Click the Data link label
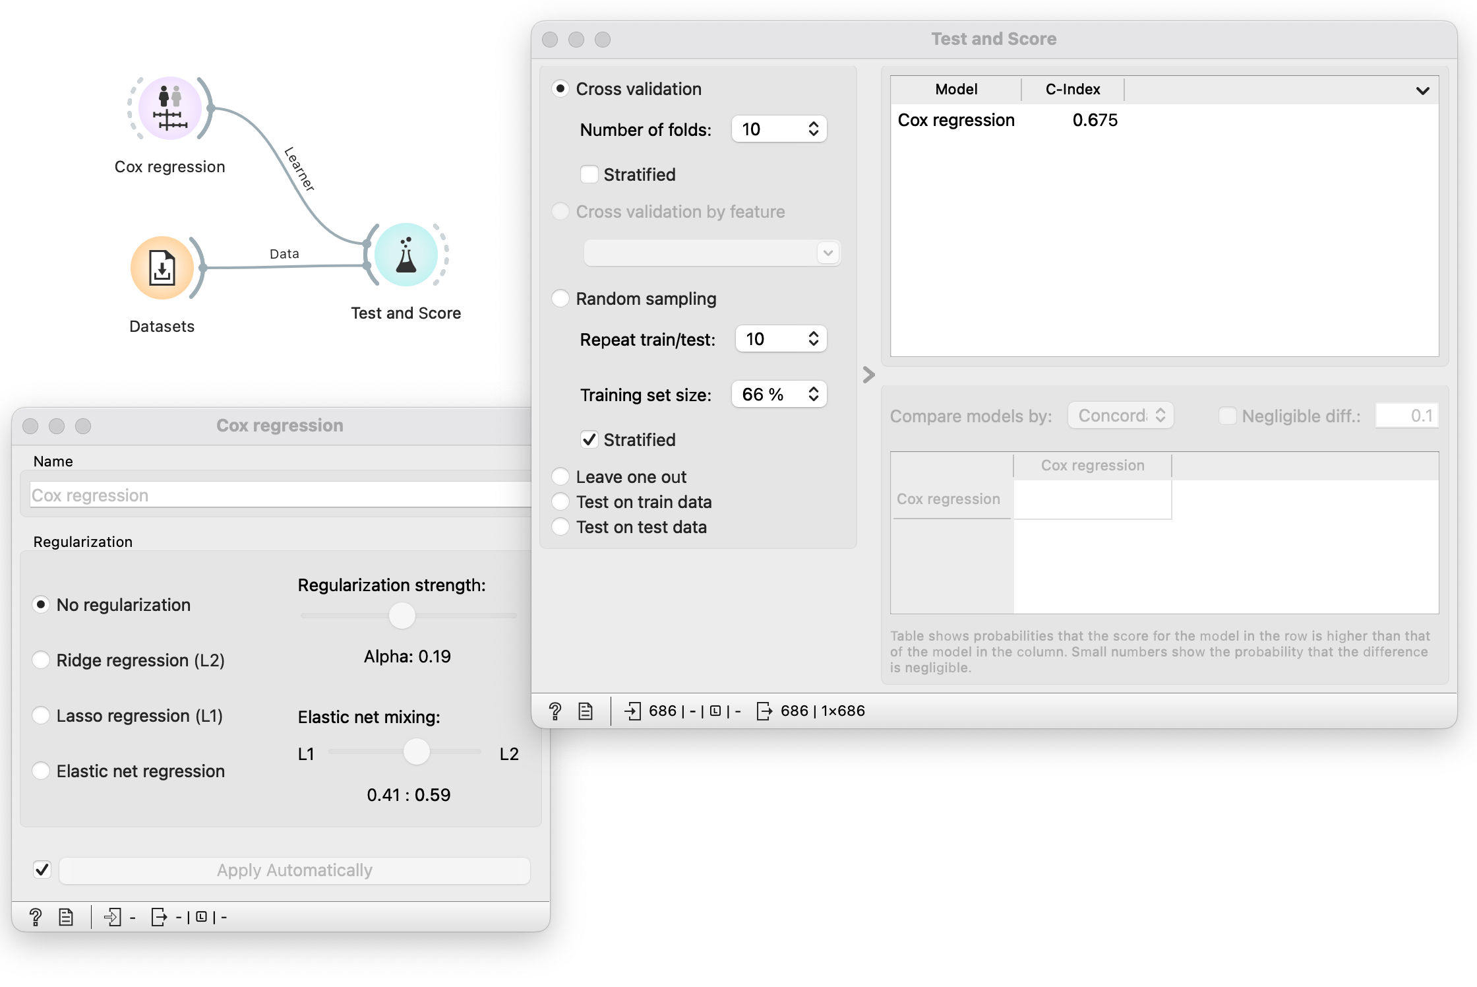 284,254
